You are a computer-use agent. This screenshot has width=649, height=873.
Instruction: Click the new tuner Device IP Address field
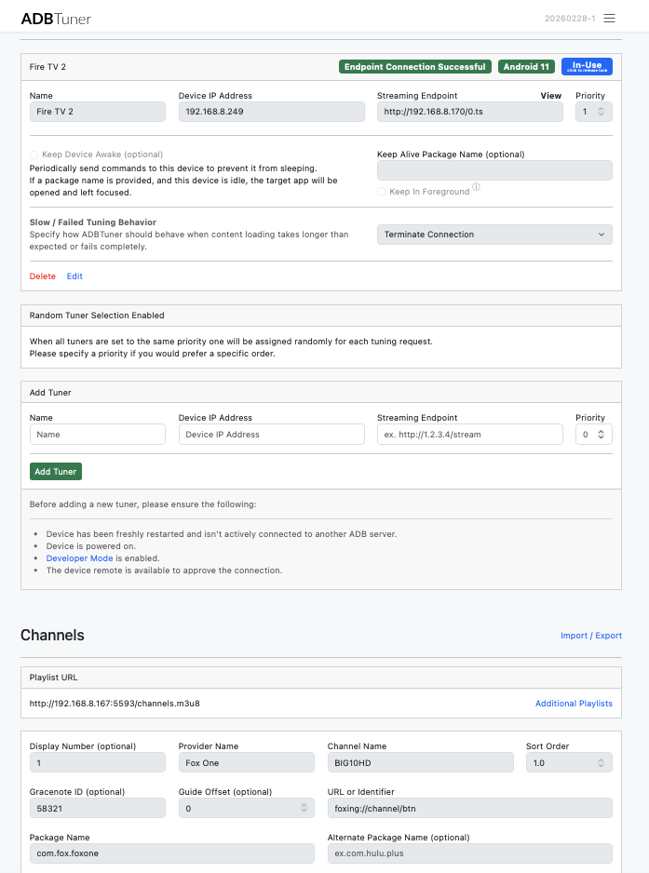point(270,435)
